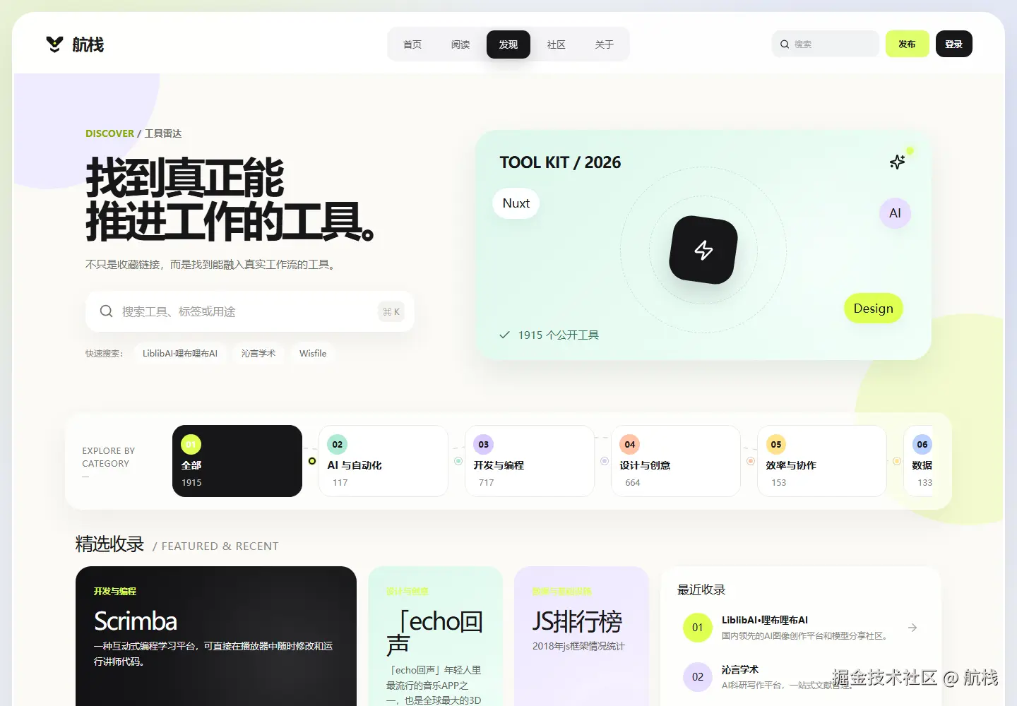The height and width of the screenshot is (706, 1017).
Task: Click the ⌘K shortcut badge
Action: pyautogui.click(x=391, y=311)
